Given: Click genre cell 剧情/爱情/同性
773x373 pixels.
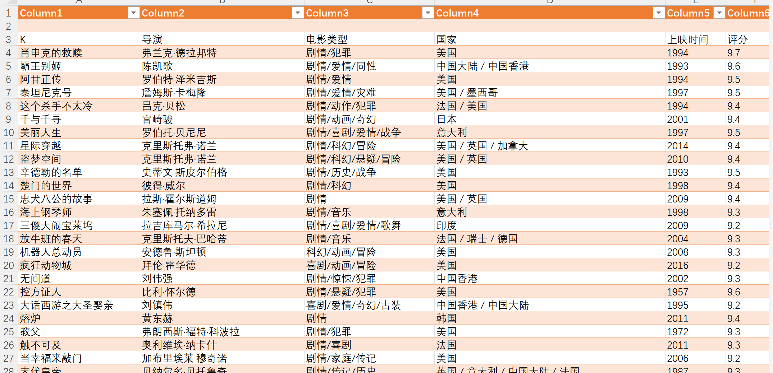Looking at the screenshot, I should tap(370, 66).
